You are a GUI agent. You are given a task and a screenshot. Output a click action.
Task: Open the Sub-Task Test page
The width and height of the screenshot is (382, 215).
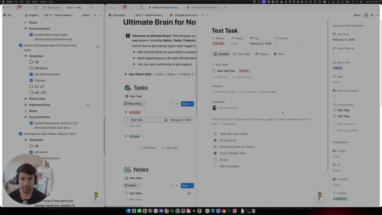pyautogui.click(x=226, y=71)
